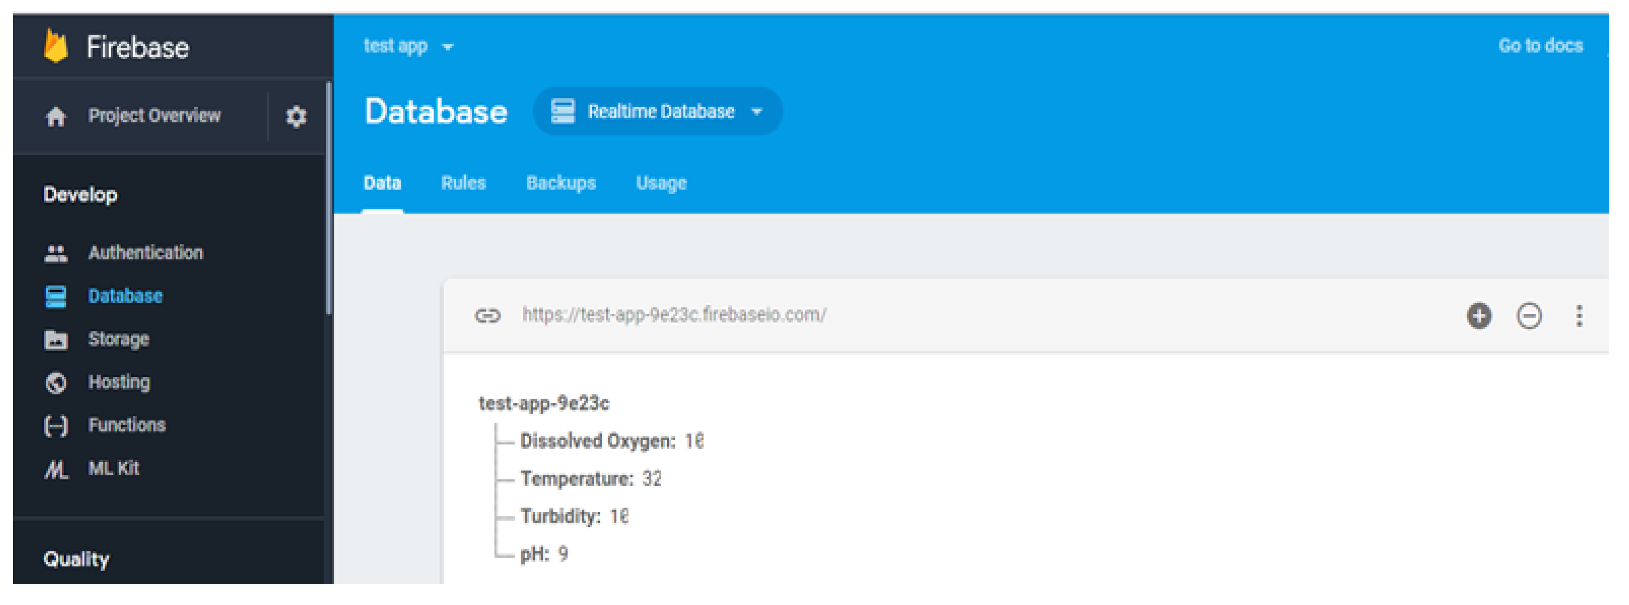Click the Firebase flame logo
The image size is (1629, 605).
tap(55, 46)
